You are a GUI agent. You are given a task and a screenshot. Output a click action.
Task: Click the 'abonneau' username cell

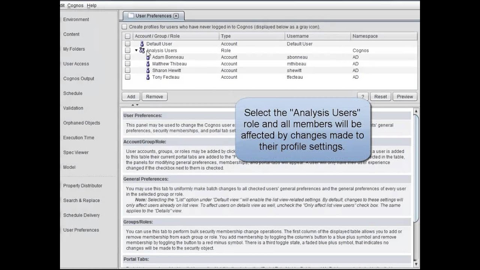[297, 57]
